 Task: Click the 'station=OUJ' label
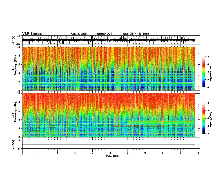[x=104, y=34]
